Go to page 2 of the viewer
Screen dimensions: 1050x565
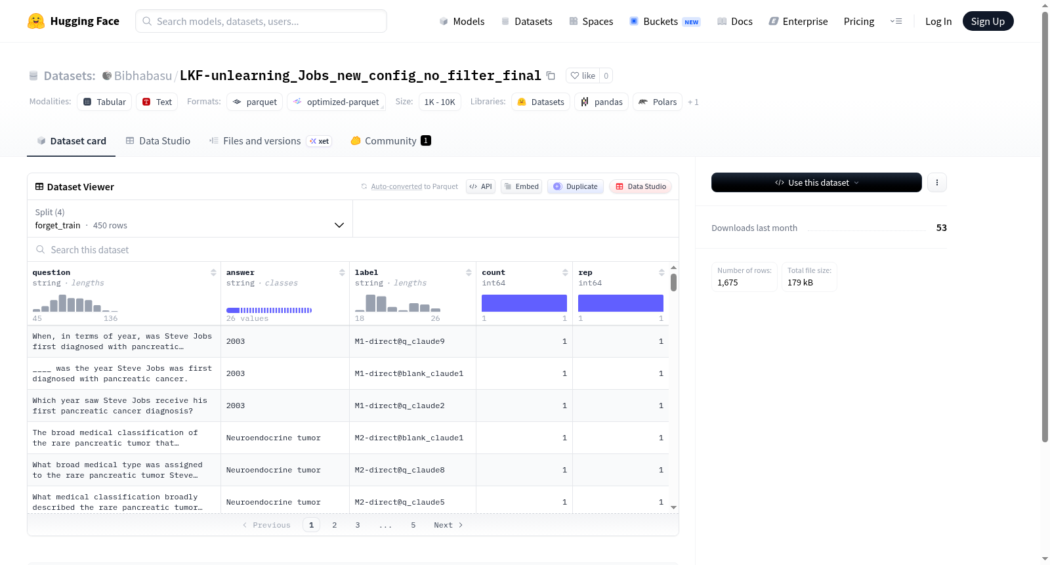(x=335, y=525)
